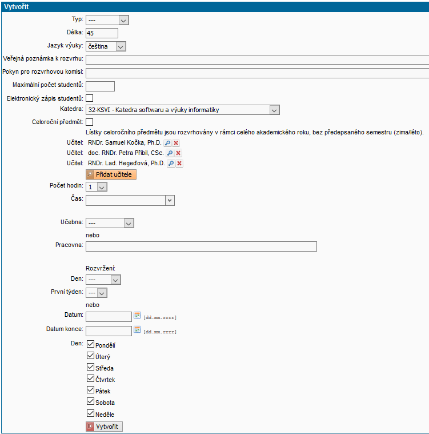Click the Pracovna text field
Viewport: 429px width, 434px height.
coord(201,246)
